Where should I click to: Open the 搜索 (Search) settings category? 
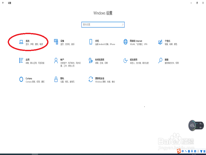[168, 61]
